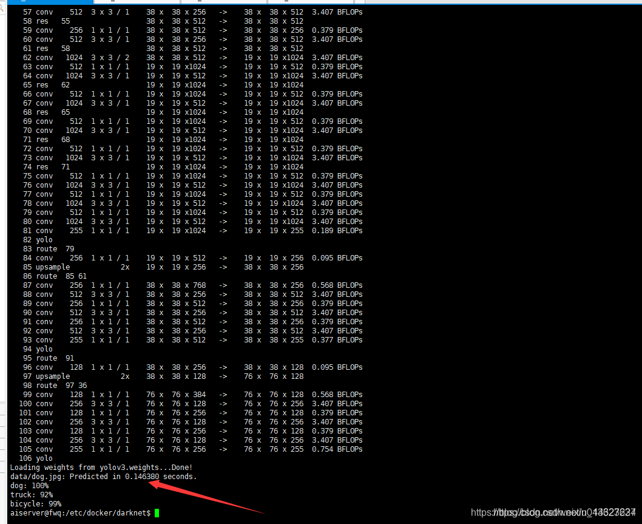The height and width of the screenshot is (524, 642).
Task: Click the '61 res 58' row
Action: 163,49
